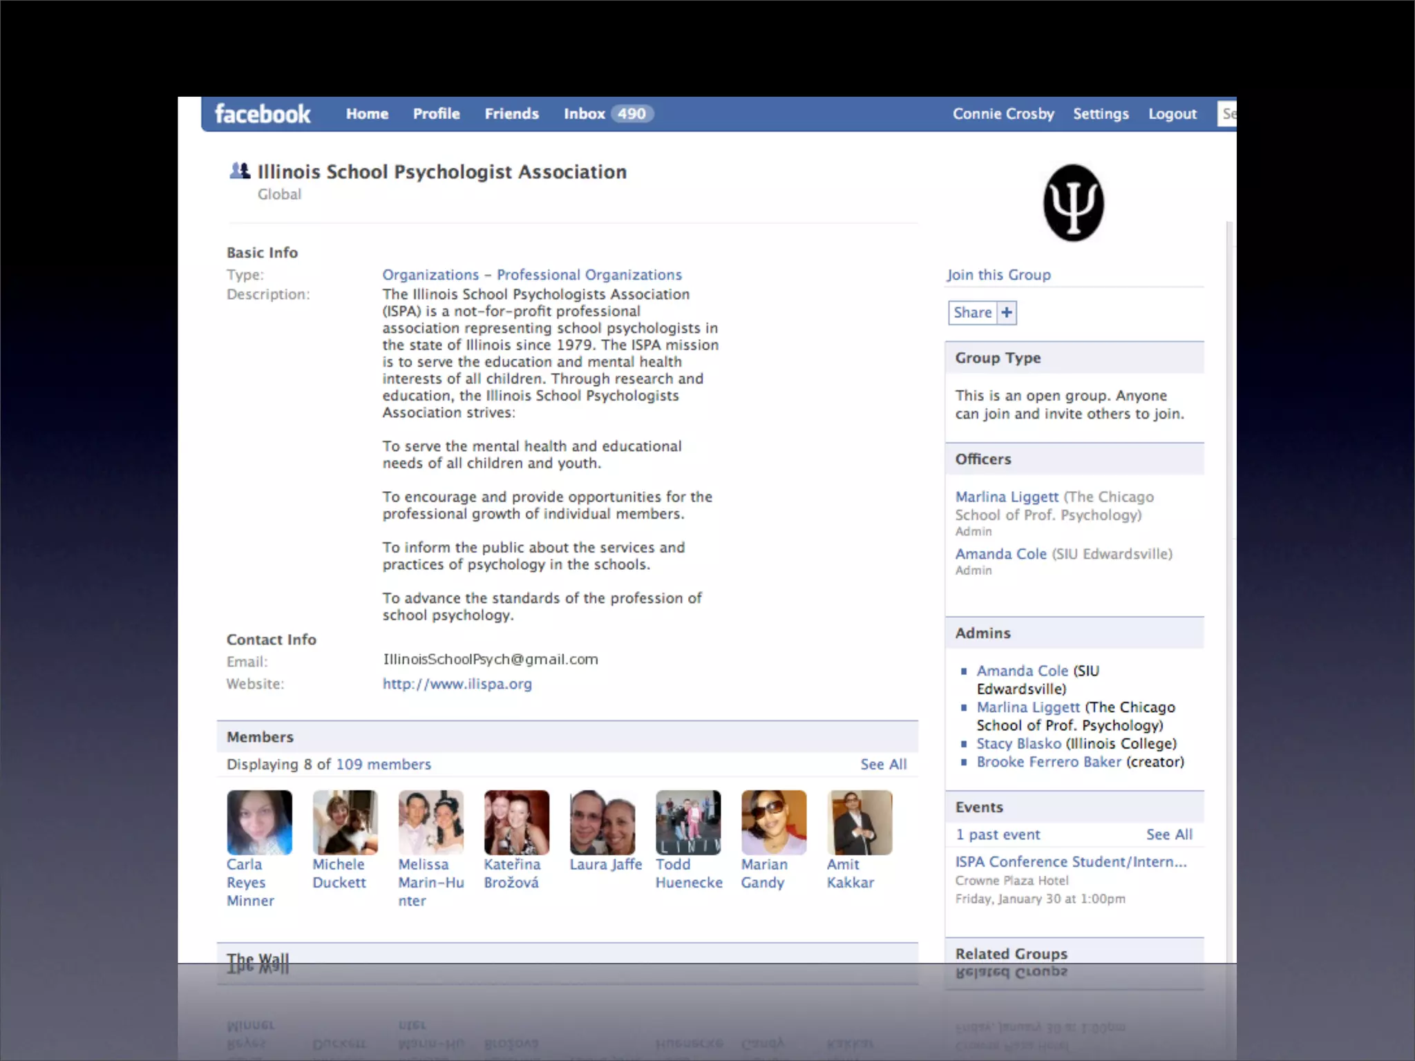1415x1061 pixels.
Task: Go to the Friends menu
Action: [511, 114]
